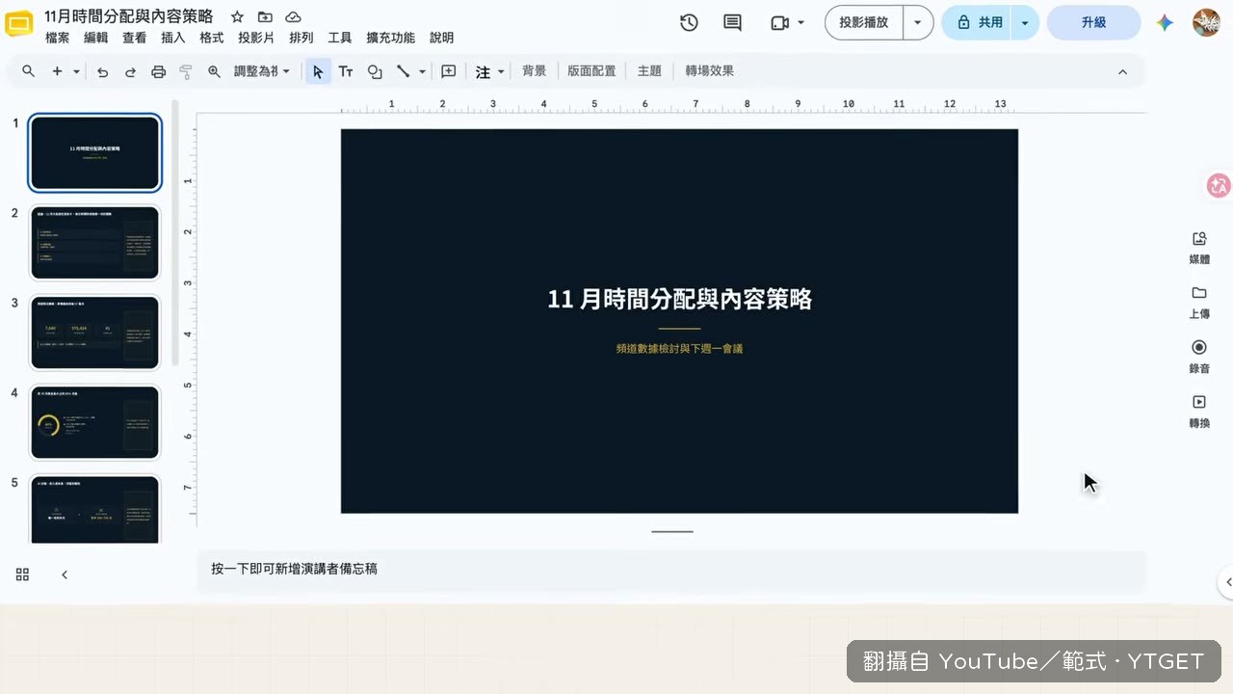1233x694 pixels.
Task: Choose the select cursor tool
Action: pos(318,71)
